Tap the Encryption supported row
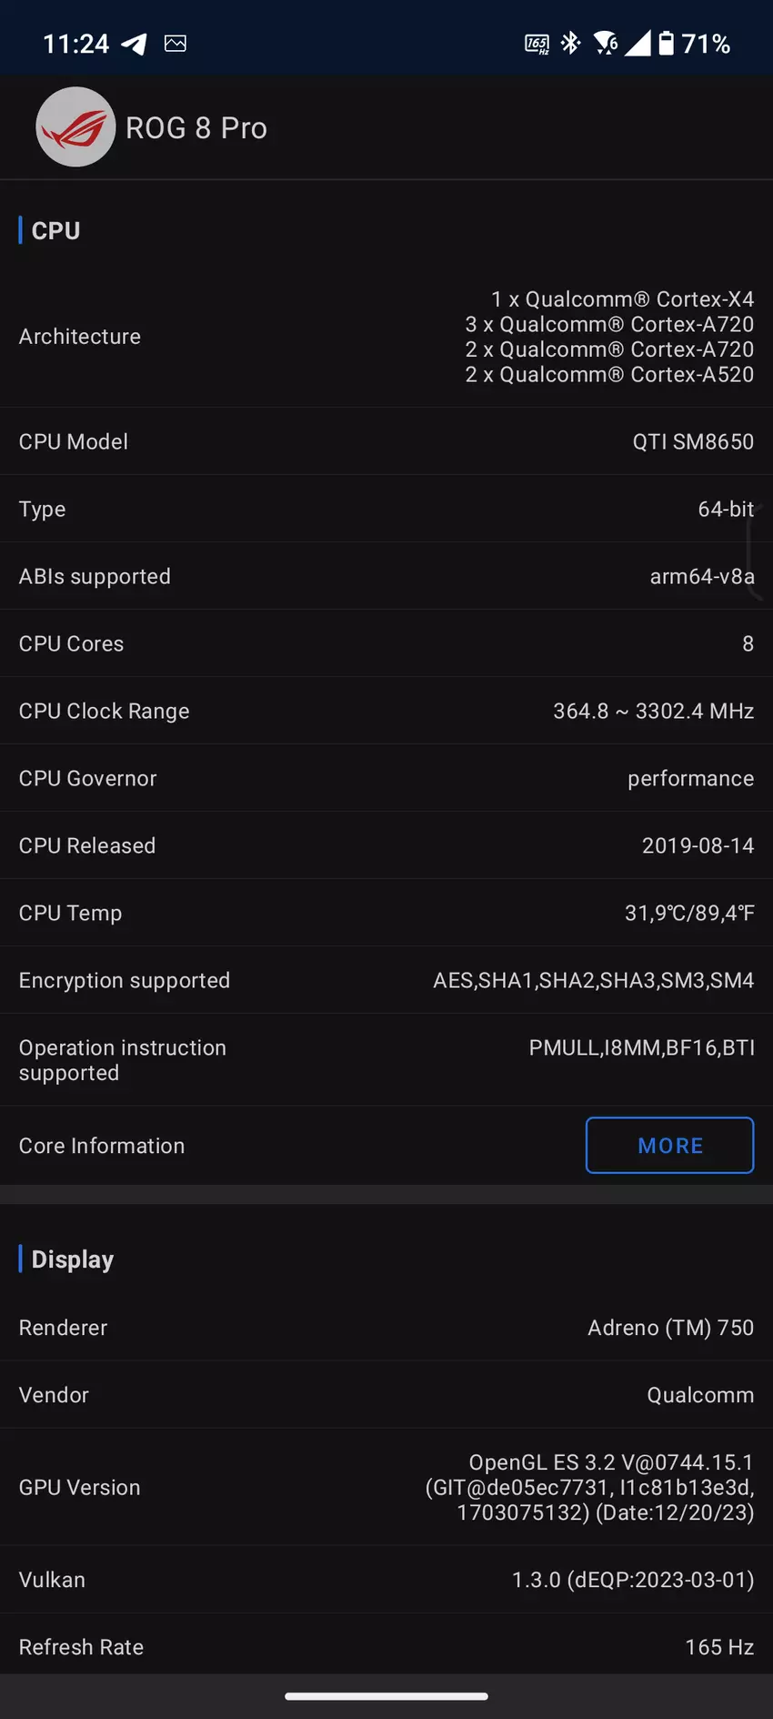 (x=386, y=980)
